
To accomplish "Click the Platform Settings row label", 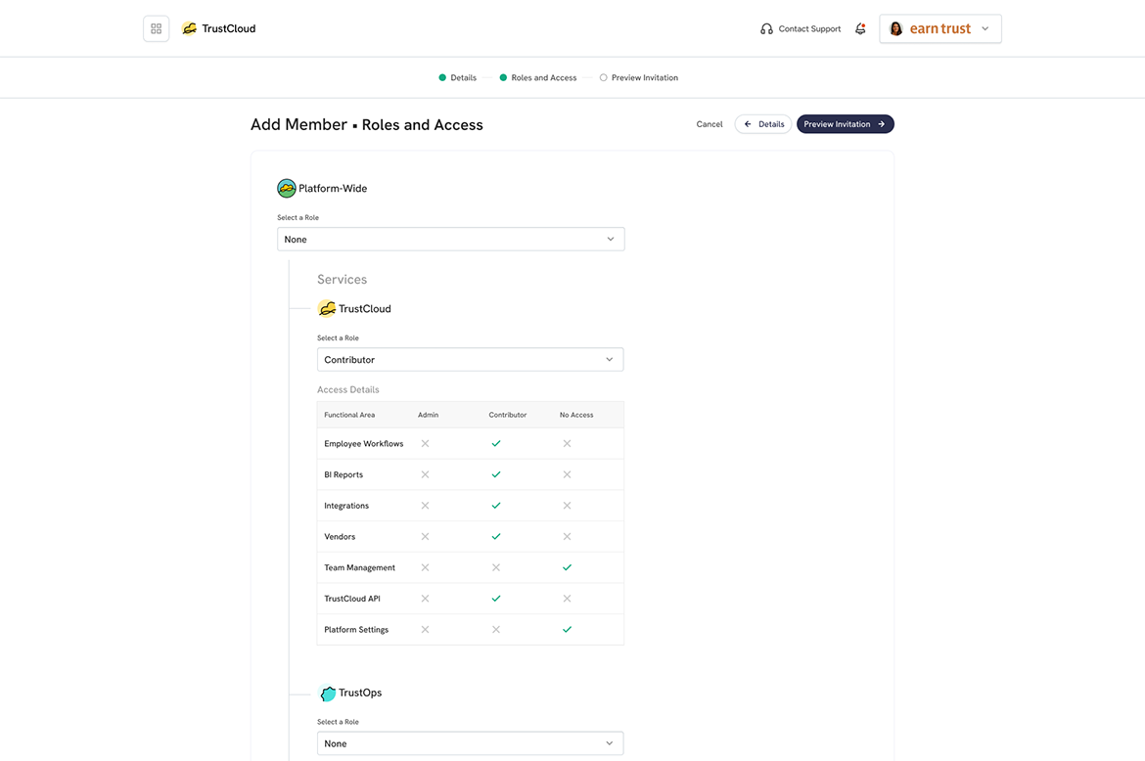I will tap(356, 630).
